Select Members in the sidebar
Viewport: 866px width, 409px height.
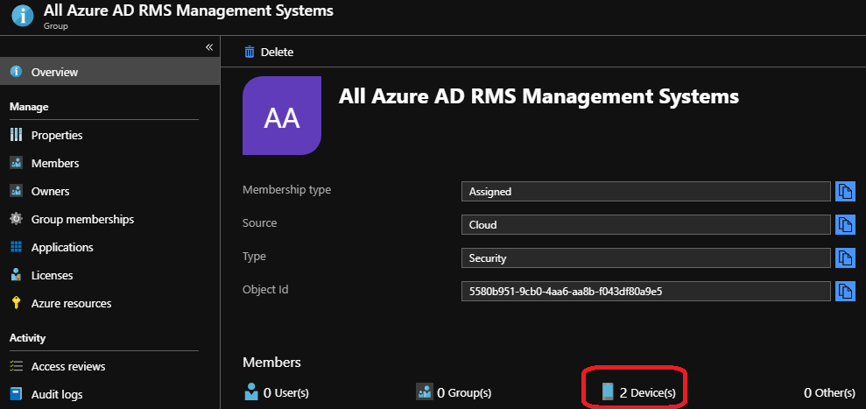pyautogui.click(x=55, y=163)
